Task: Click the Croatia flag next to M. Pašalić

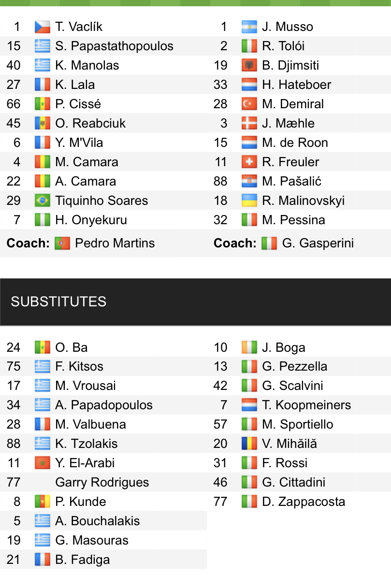Action: pos(249,181)
